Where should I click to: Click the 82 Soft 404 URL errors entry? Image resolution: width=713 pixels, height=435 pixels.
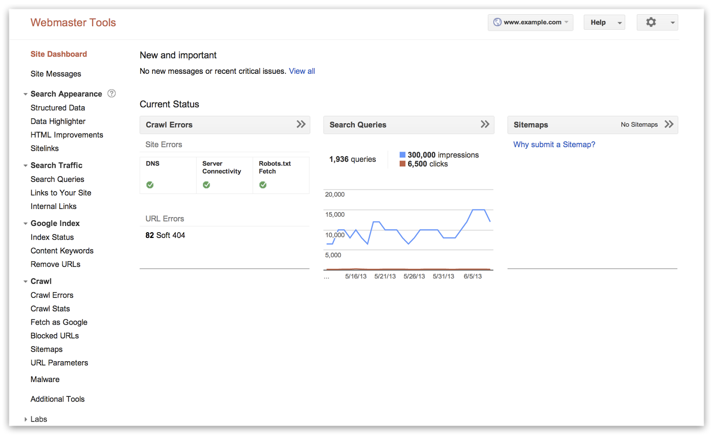coord(165,235)
